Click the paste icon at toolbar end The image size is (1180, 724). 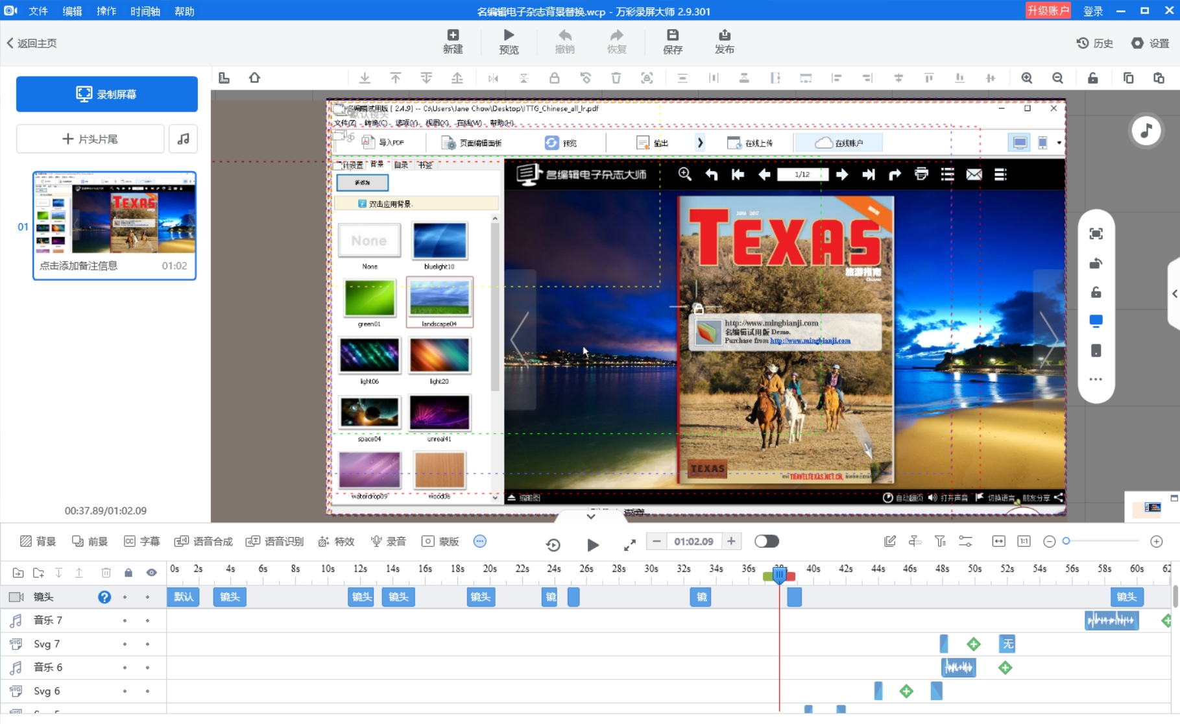1159,78
